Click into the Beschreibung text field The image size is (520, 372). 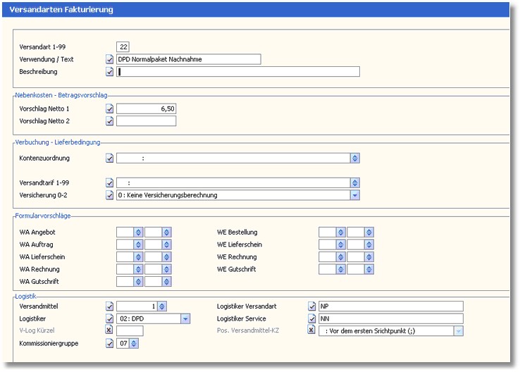point(240,71)
